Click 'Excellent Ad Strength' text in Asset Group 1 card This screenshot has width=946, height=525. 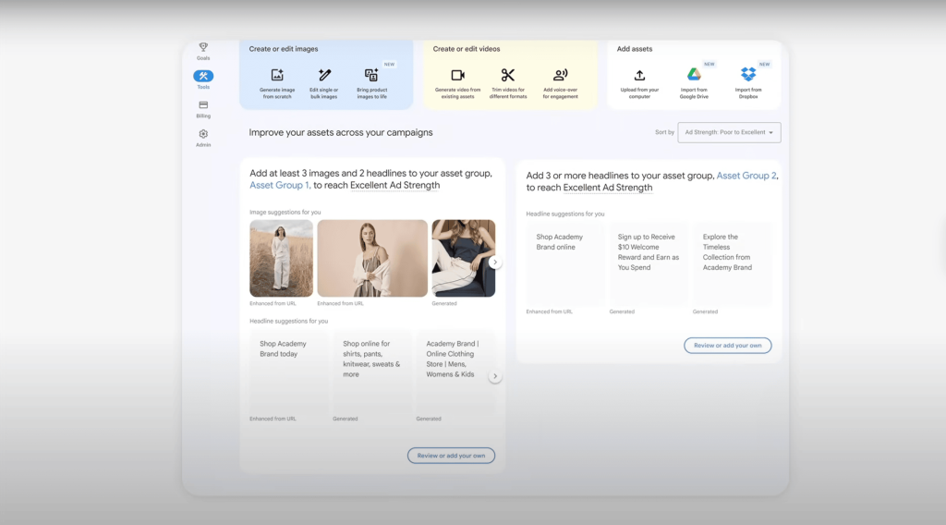click(394, 185)
